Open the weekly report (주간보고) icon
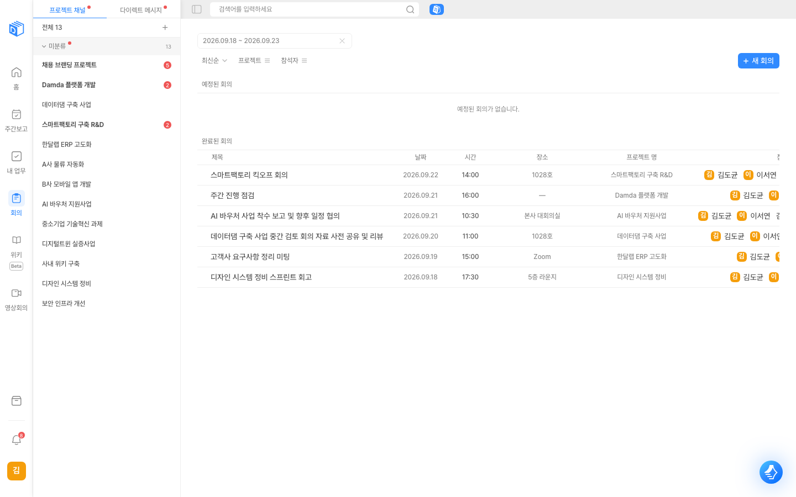 [17, 114]
